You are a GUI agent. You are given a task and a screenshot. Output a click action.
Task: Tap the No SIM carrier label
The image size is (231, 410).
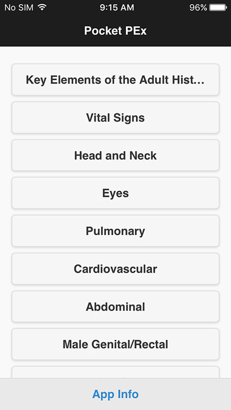[19, 8]
